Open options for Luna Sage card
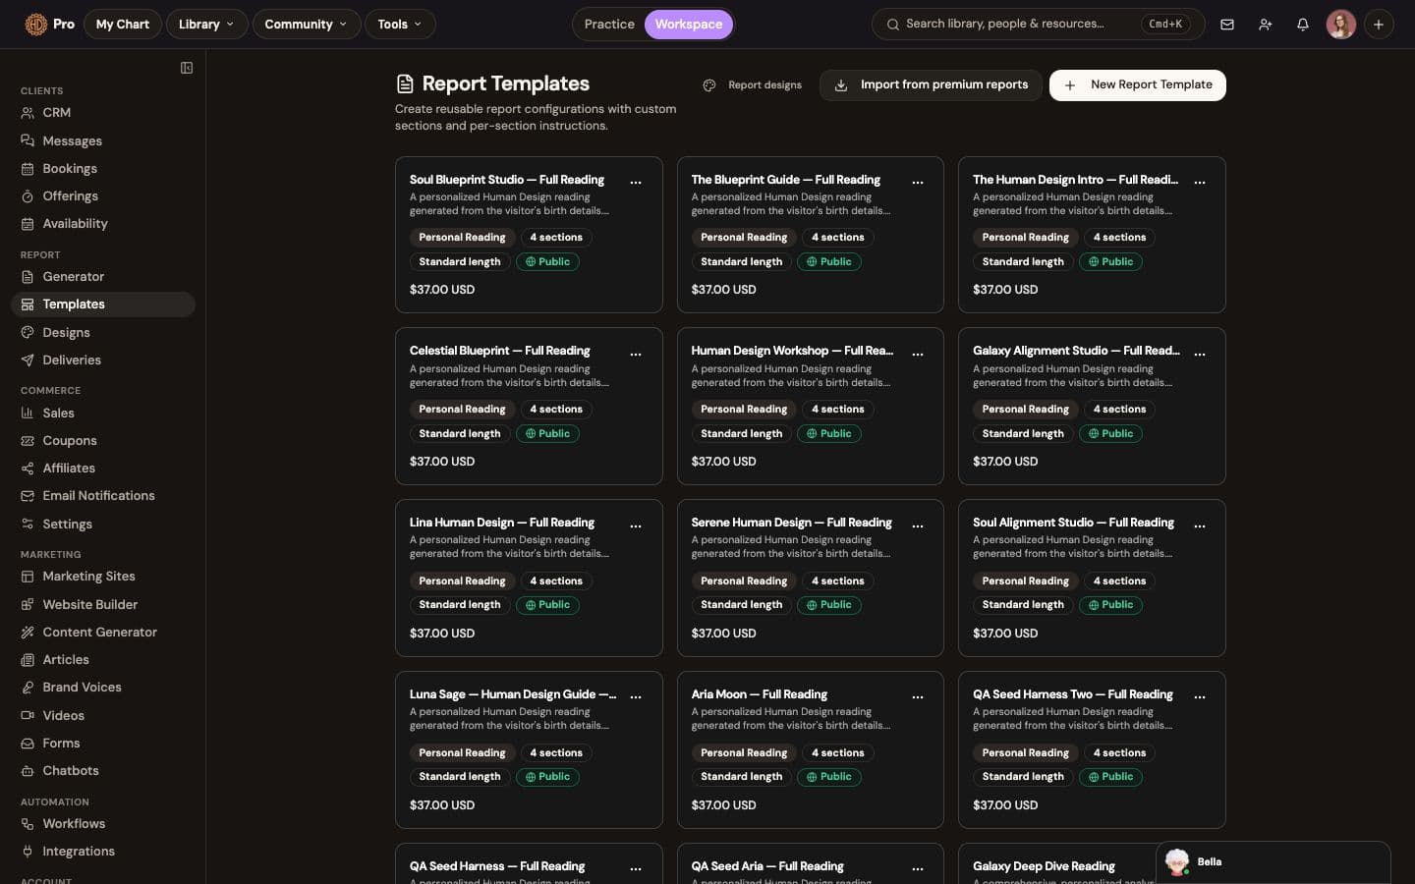 coord(636,696)
